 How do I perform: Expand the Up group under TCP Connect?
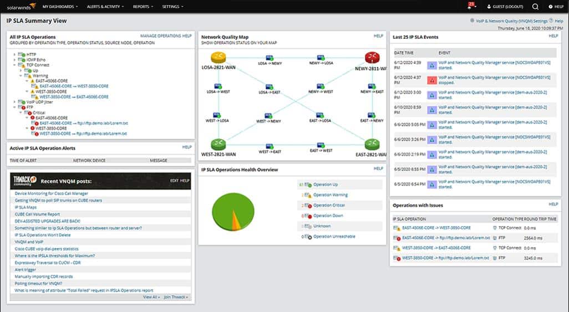[21, 70]
